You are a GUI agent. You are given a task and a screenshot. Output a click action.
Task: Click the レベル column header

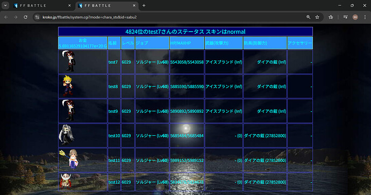[x=128, y=43]
